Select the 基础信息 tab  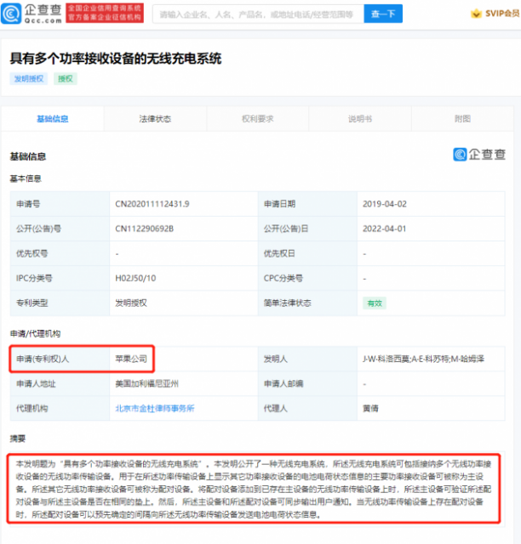53,119
